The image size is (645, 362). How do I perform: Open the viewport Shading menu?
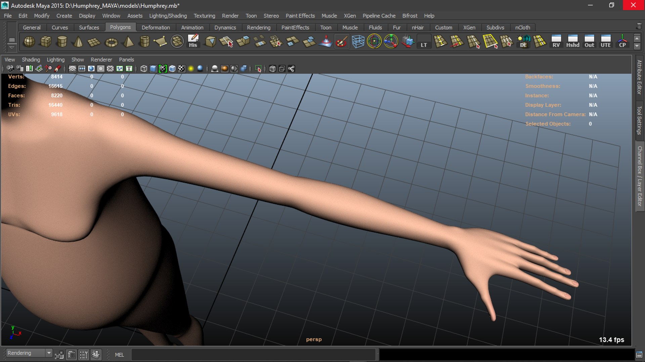click(31, 59)
